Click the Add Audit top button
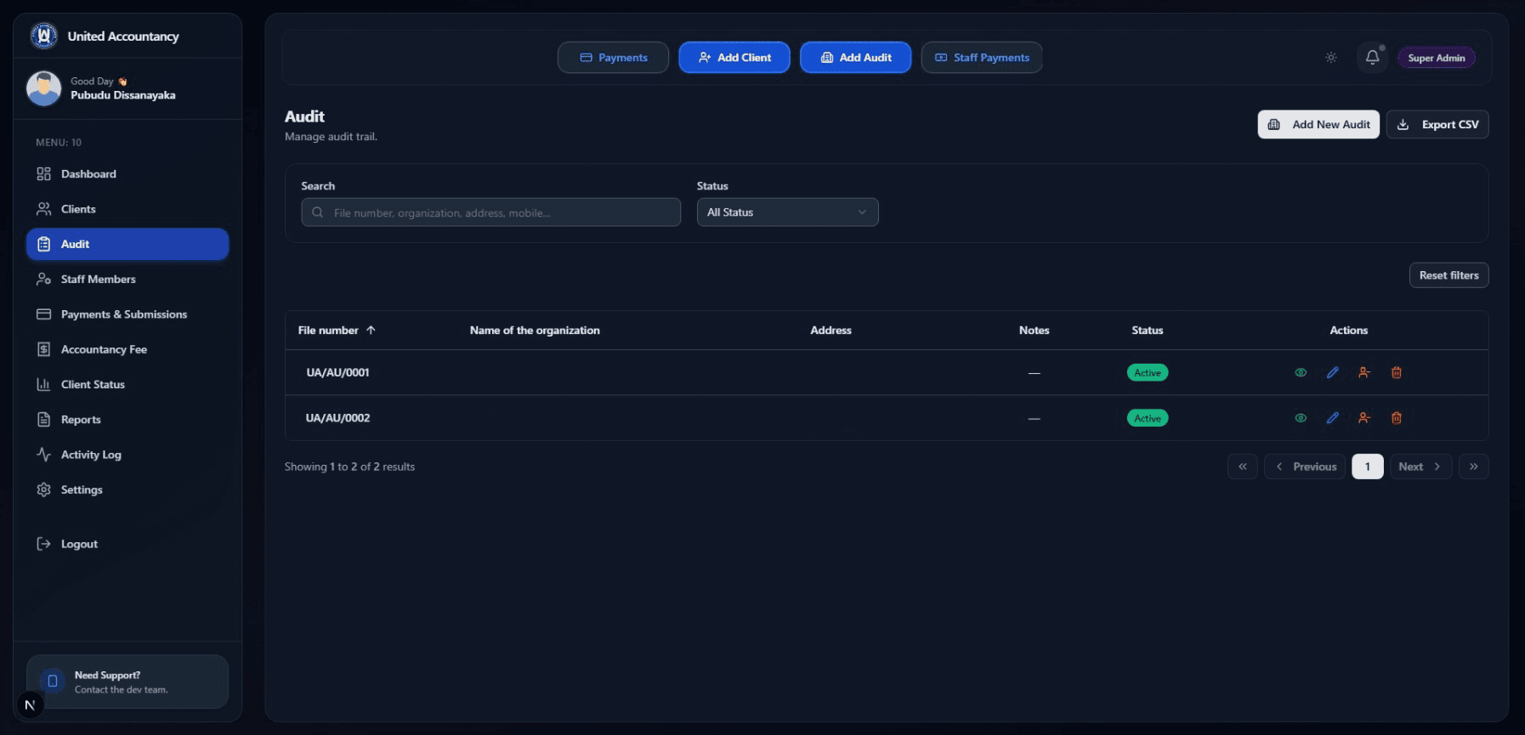 [855, 58]
